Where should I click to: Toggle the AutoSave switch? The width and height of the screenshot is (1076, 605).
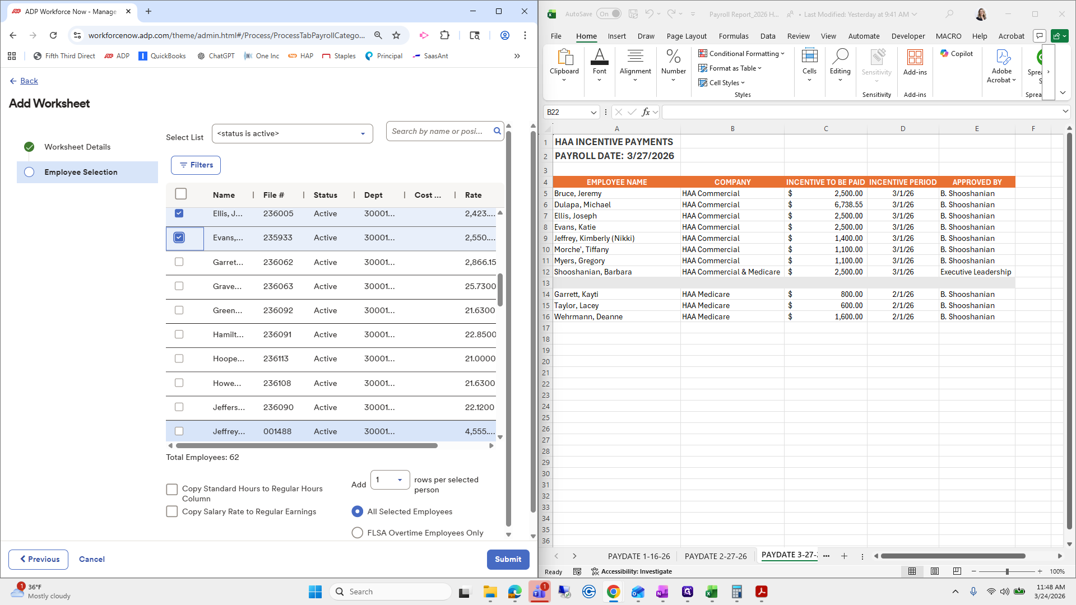[x=609, y=14]
